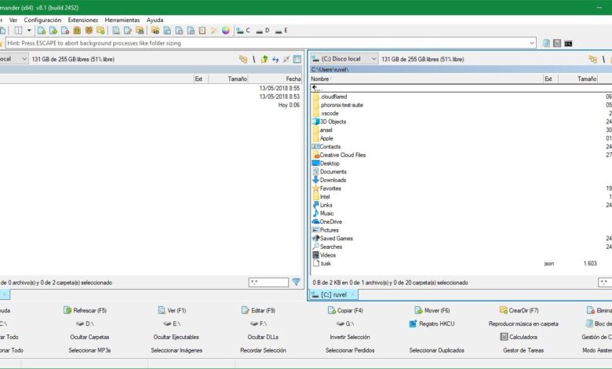
Task: Click the Mover (F6) button
Action: tap(432, 310)
